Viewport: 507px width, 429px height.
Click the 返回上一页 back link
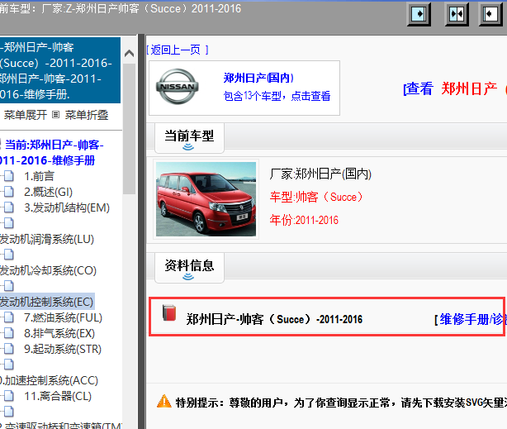pos(178,50)
